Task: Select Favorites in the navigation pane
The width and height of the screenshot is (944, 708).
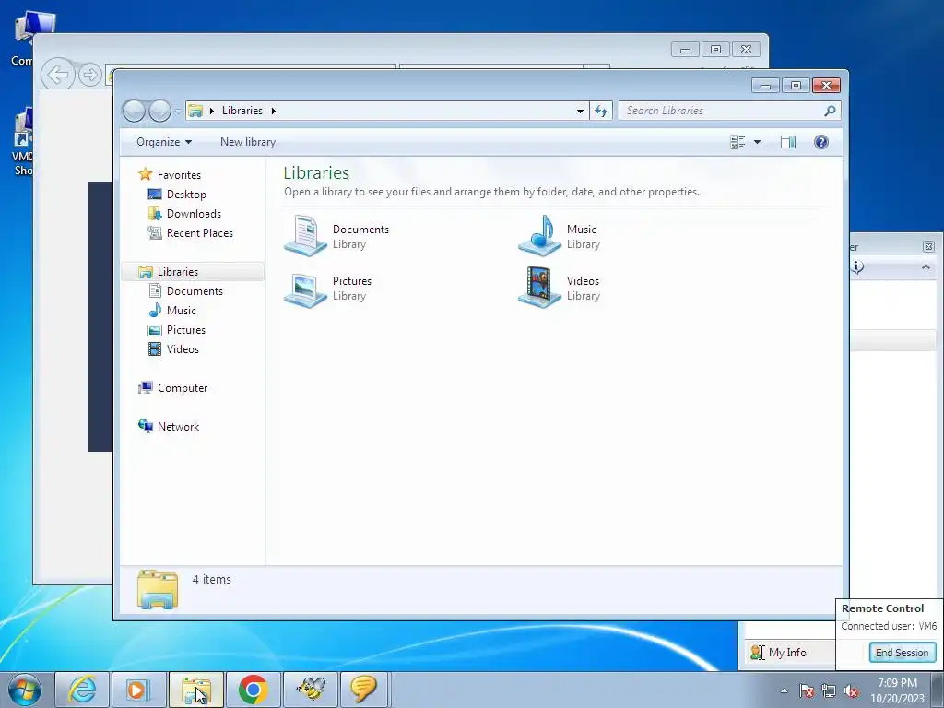Action: (179, 174)
